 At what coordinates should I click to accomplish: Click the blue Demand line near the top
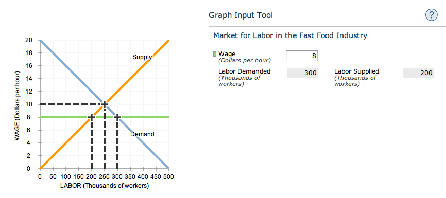coord(57,57)
